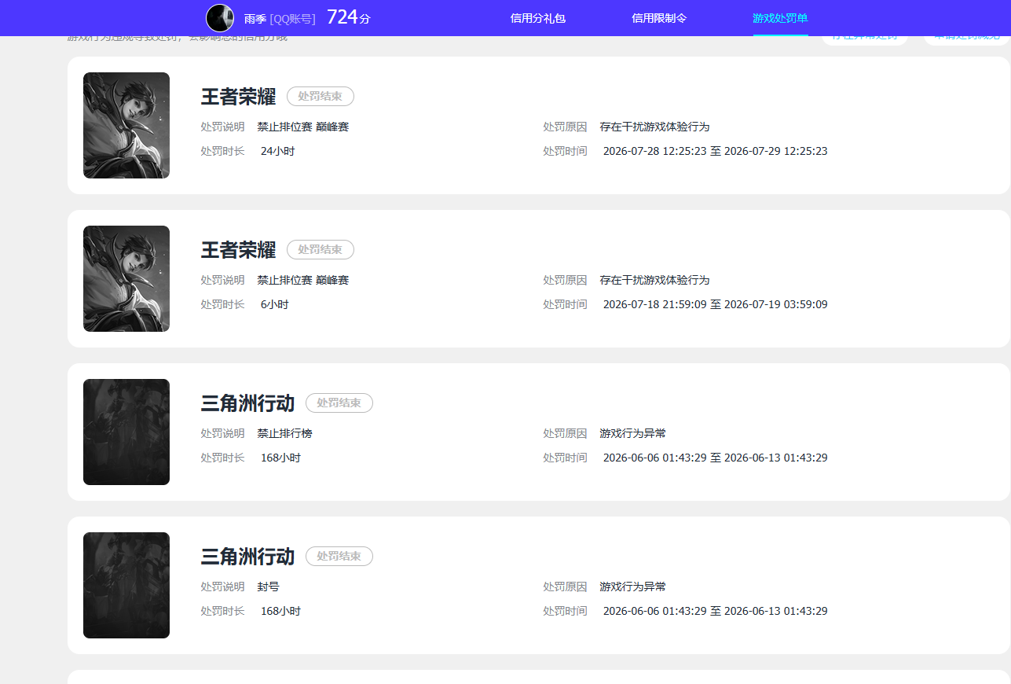Image resolution: width=1011 pixels, height=684 pixels.
Task: Click the 封号 penalty description
Action: coord(269,587)
